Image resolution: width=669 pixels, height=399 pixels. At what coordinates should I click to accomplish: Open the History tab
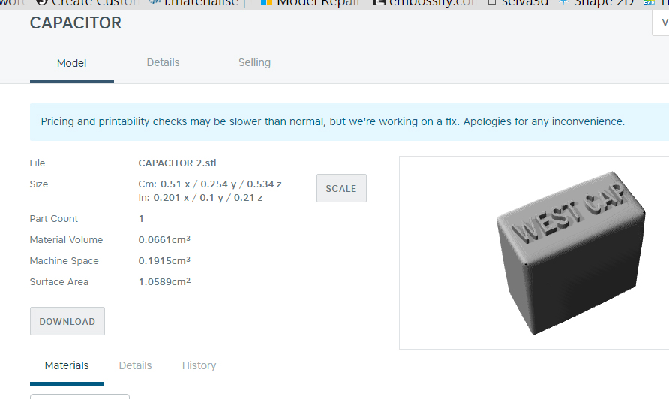199,365
